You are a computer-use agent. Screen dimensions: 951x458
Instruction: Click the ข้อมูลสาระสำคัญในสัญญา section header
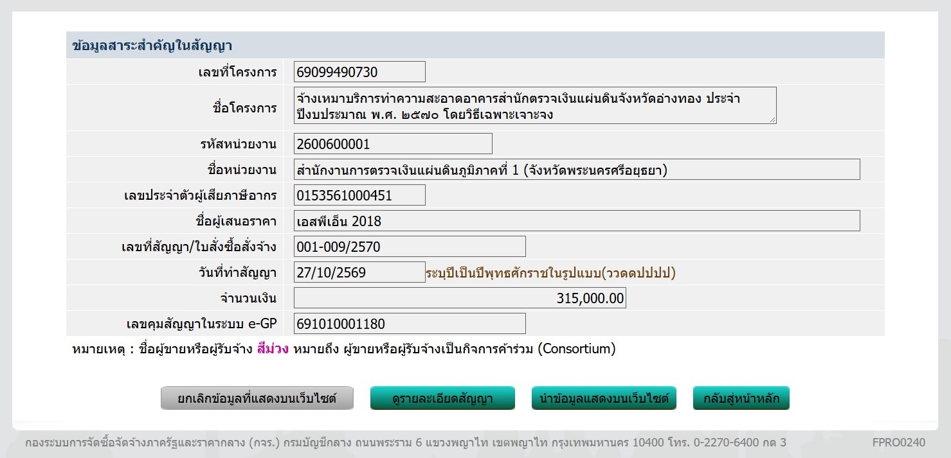tap(475, 46)
